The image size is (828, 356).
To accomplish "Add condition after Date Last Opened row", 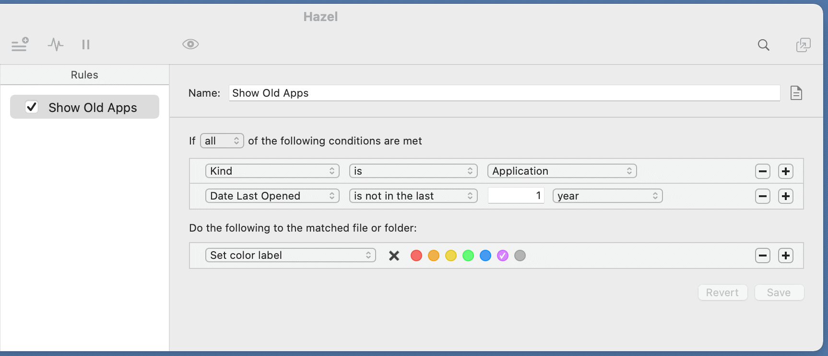I will (x=786, y=196).
